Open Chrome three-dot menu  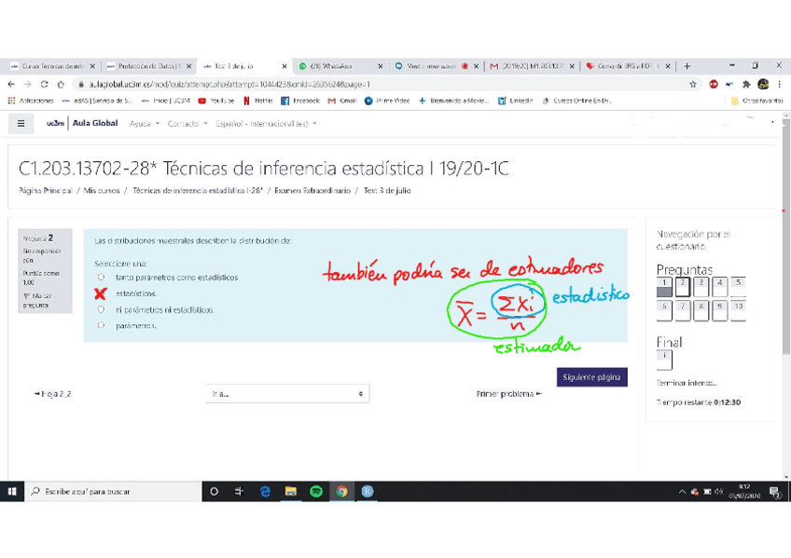(779, 84)
